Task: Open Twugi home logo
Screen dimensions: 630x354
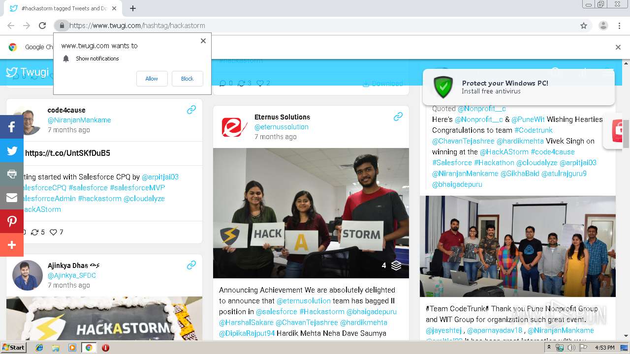Action: click(28, 72)
